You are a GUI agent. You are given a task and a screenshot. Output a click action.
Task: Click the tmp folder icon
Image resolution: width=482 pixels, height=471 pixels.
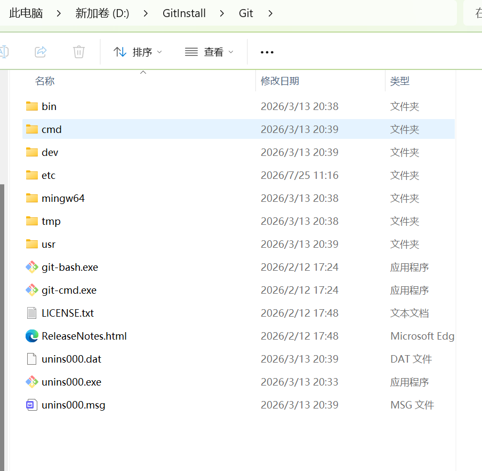coord(31,221)
